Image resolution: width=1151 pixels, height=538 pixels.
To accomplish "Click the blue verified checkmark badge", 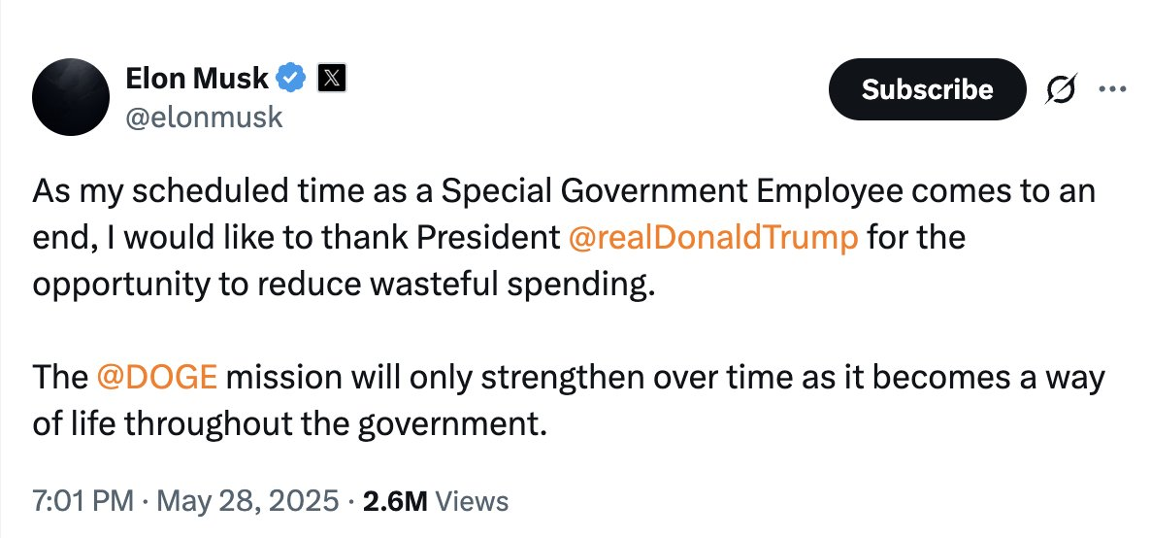I will click(292, 78).
